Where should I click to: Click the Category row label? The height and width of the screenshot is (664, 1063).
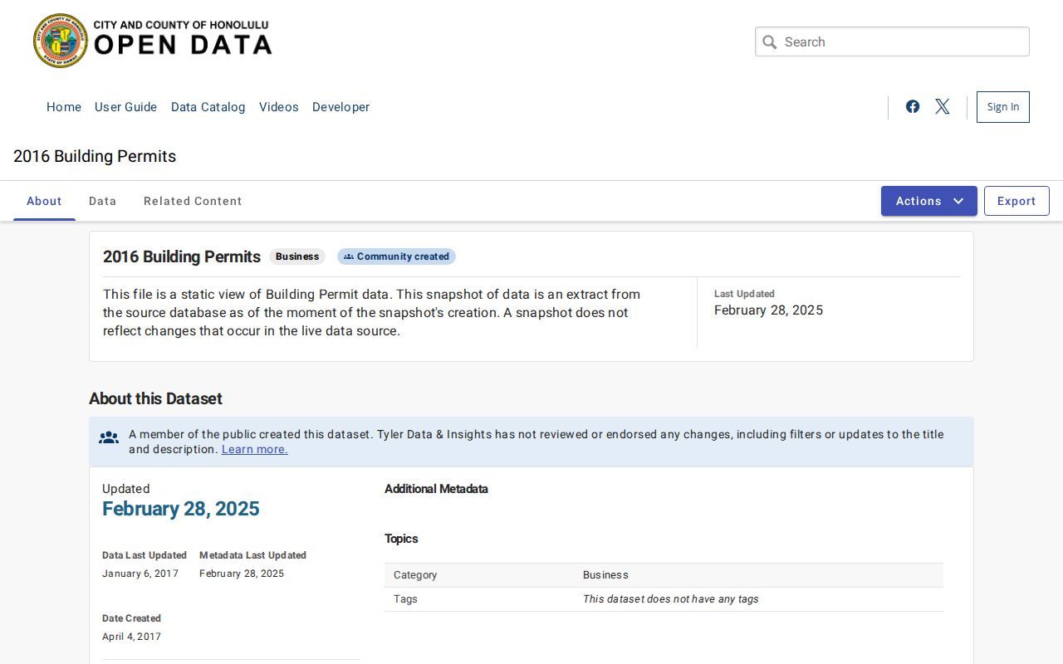pos(415,575)
